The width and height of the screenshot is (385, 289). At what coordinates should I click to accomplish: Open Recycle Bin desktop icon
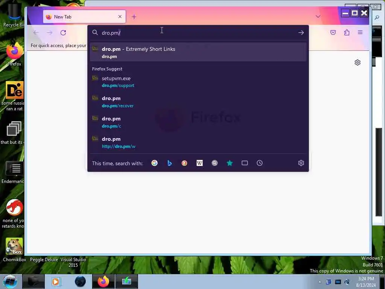14,14
